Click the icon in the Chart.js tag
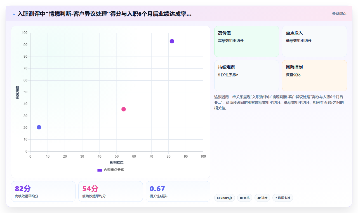 pyautogui.click(x=218, y=198)
